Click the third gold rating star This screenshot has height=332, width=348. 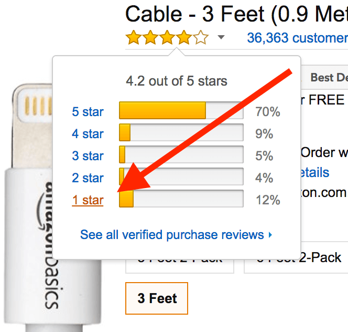tap(167, 37)
